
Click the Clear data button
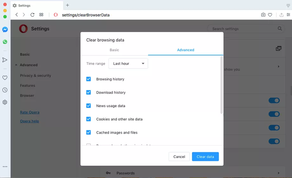click(205, 157)
